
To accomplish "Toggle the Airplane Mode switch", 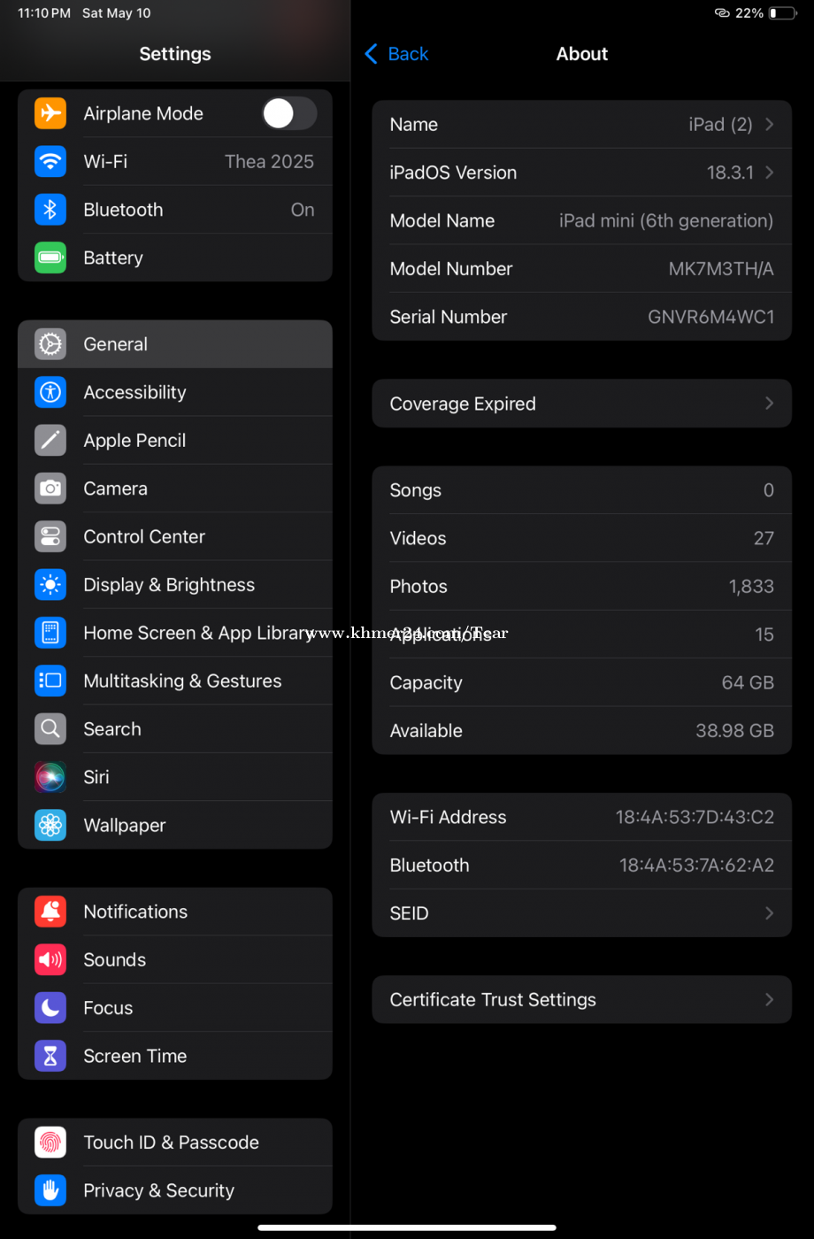I will (x=289, y=113).
